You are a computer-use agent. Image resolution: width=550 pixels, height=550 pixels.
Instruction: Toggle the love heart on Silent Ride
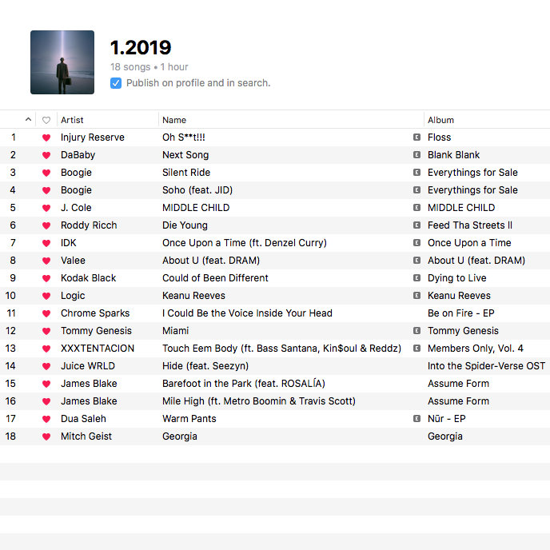click(x=46, y=173)
